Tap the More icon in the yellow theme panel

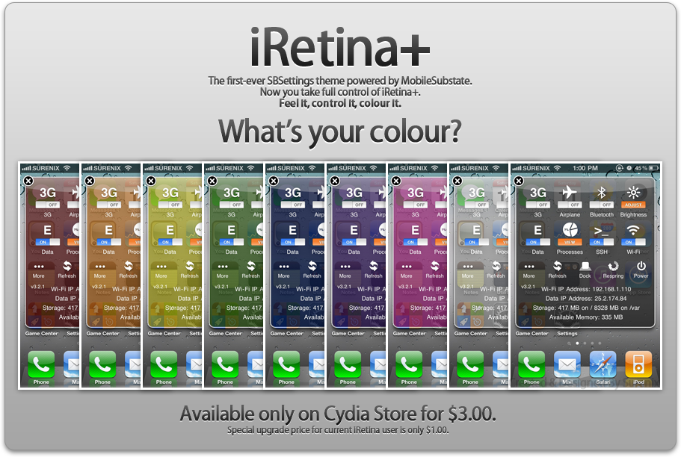click(x=161, y=267)
